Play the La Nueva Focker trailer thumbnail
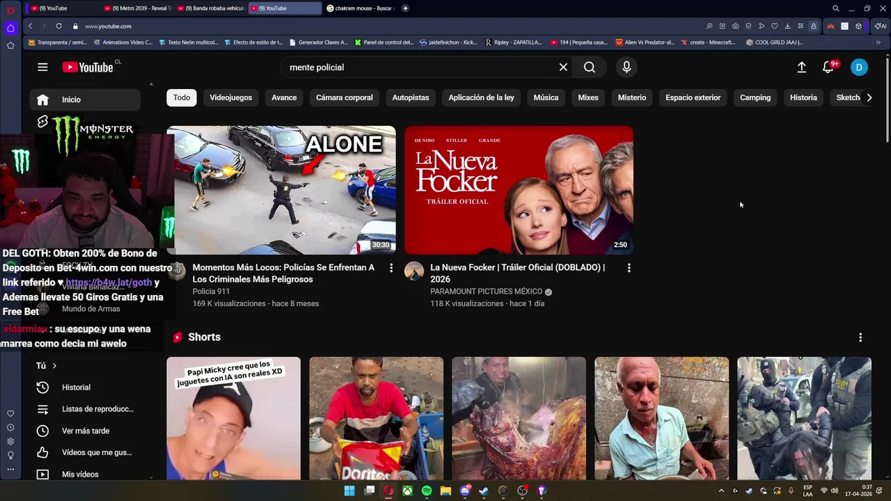This screenshot has width=891, height=501. (x=519, y=190)
